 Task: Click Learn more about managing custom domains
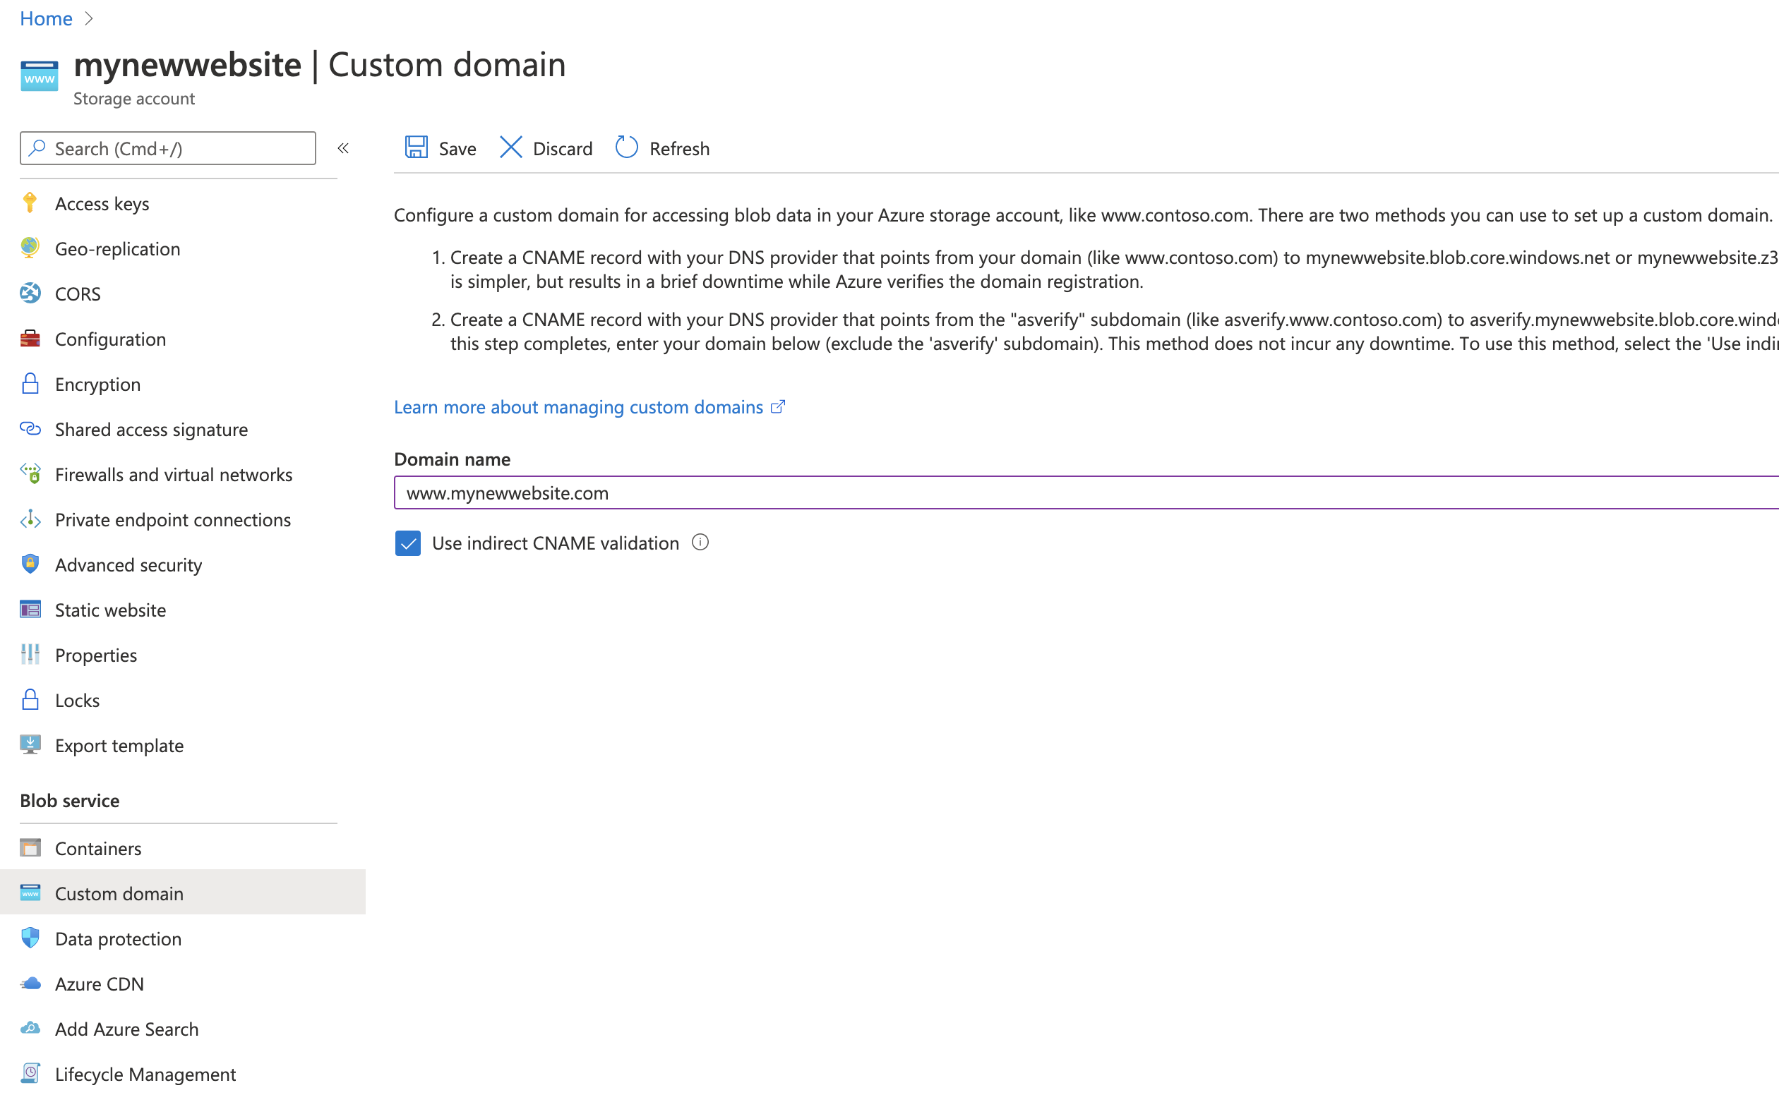[x=588, y=406]
